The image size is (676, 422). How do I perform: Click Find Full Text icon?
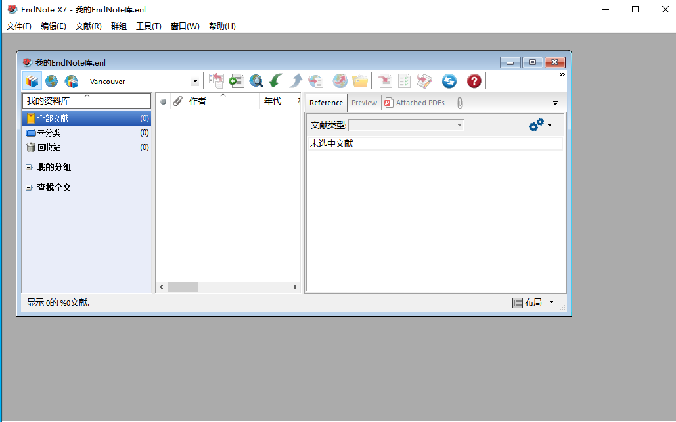click(315, 81)
